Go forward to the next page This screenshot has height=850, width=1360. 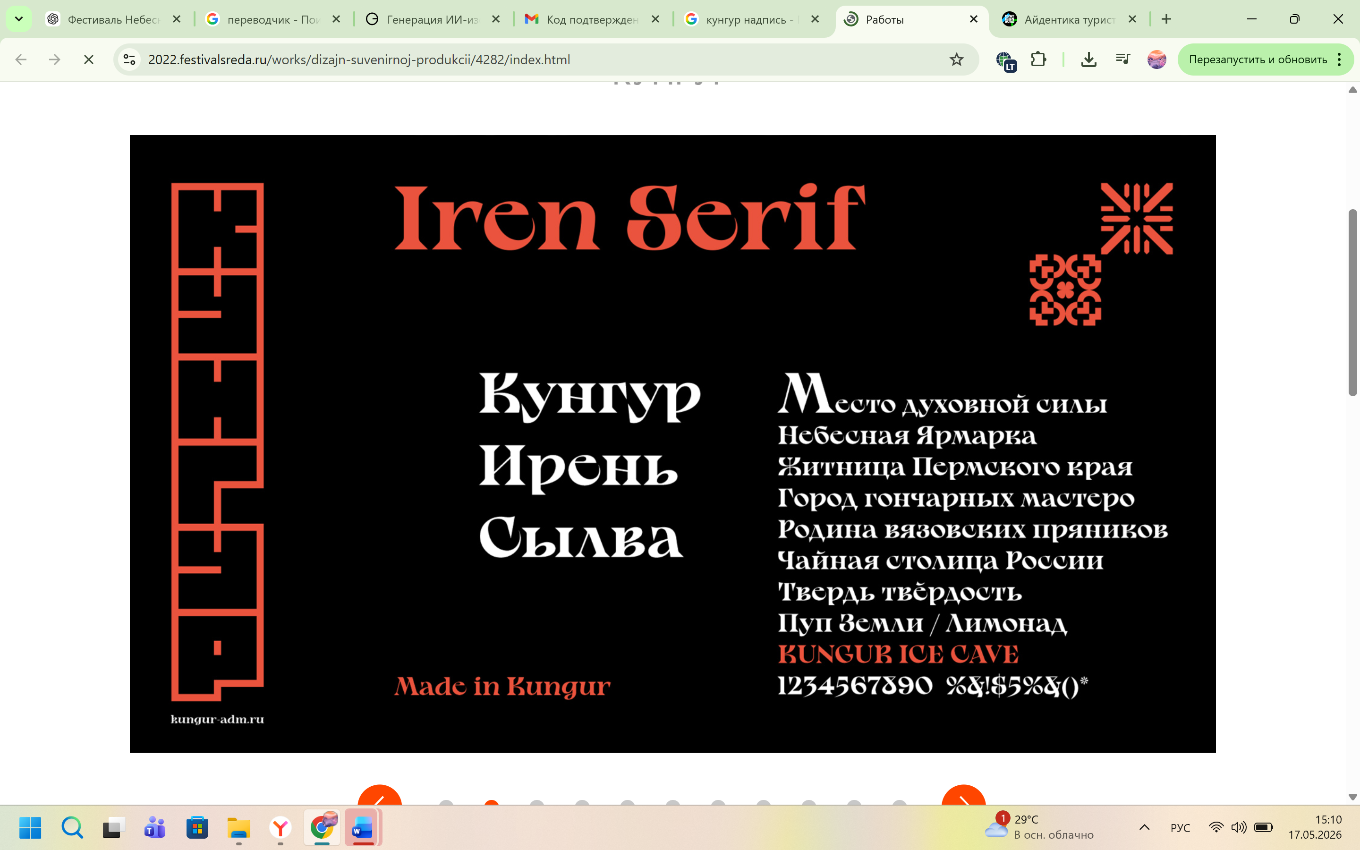(x=54, y=59)
